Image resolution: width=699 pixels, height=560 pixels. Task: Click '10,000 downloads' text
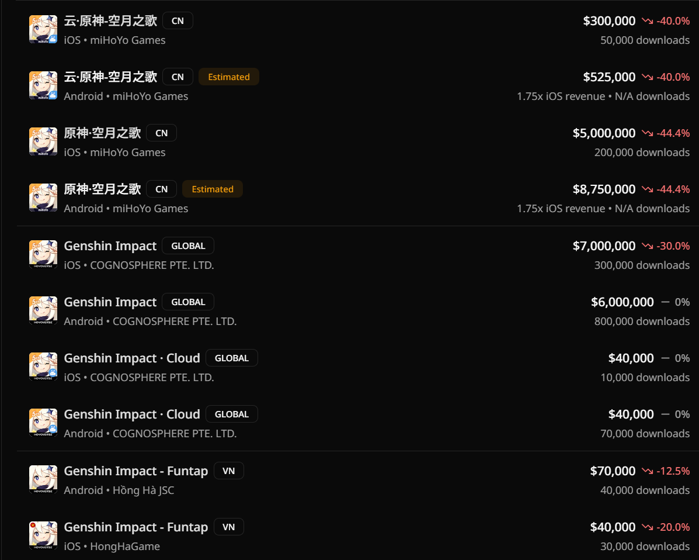pos(645,378)
